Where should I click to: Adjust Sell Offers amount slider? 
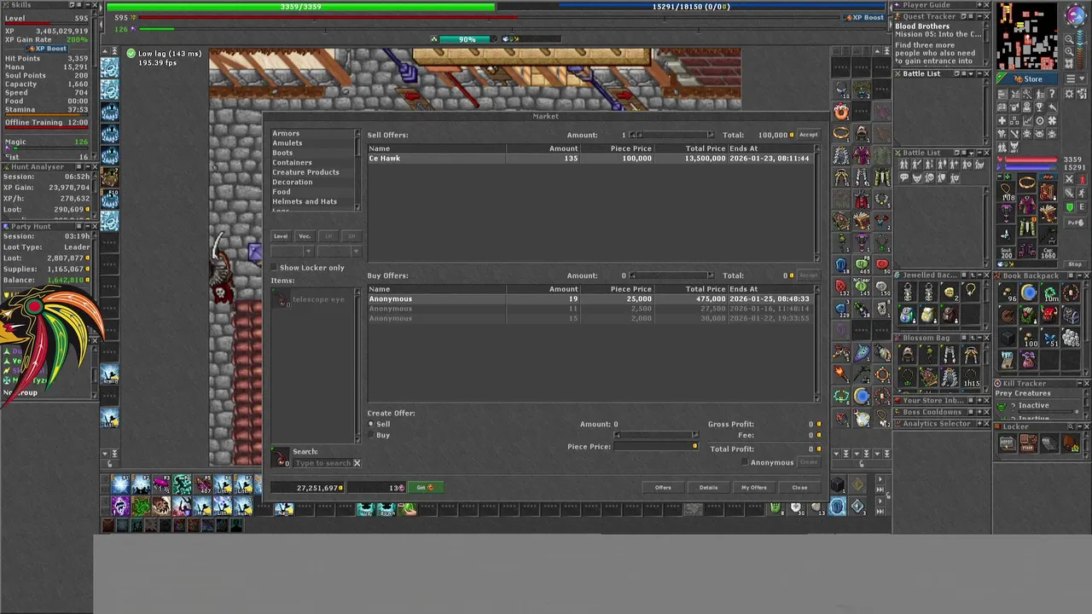click(x=672, y=135)
